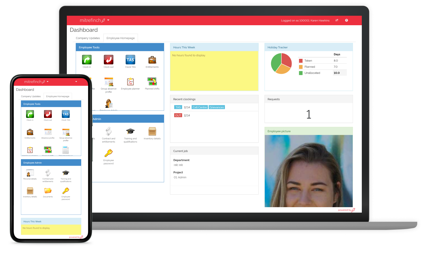Click the switch arrows icon in the header
Viewport: 427px width, 269px height.
337,20
